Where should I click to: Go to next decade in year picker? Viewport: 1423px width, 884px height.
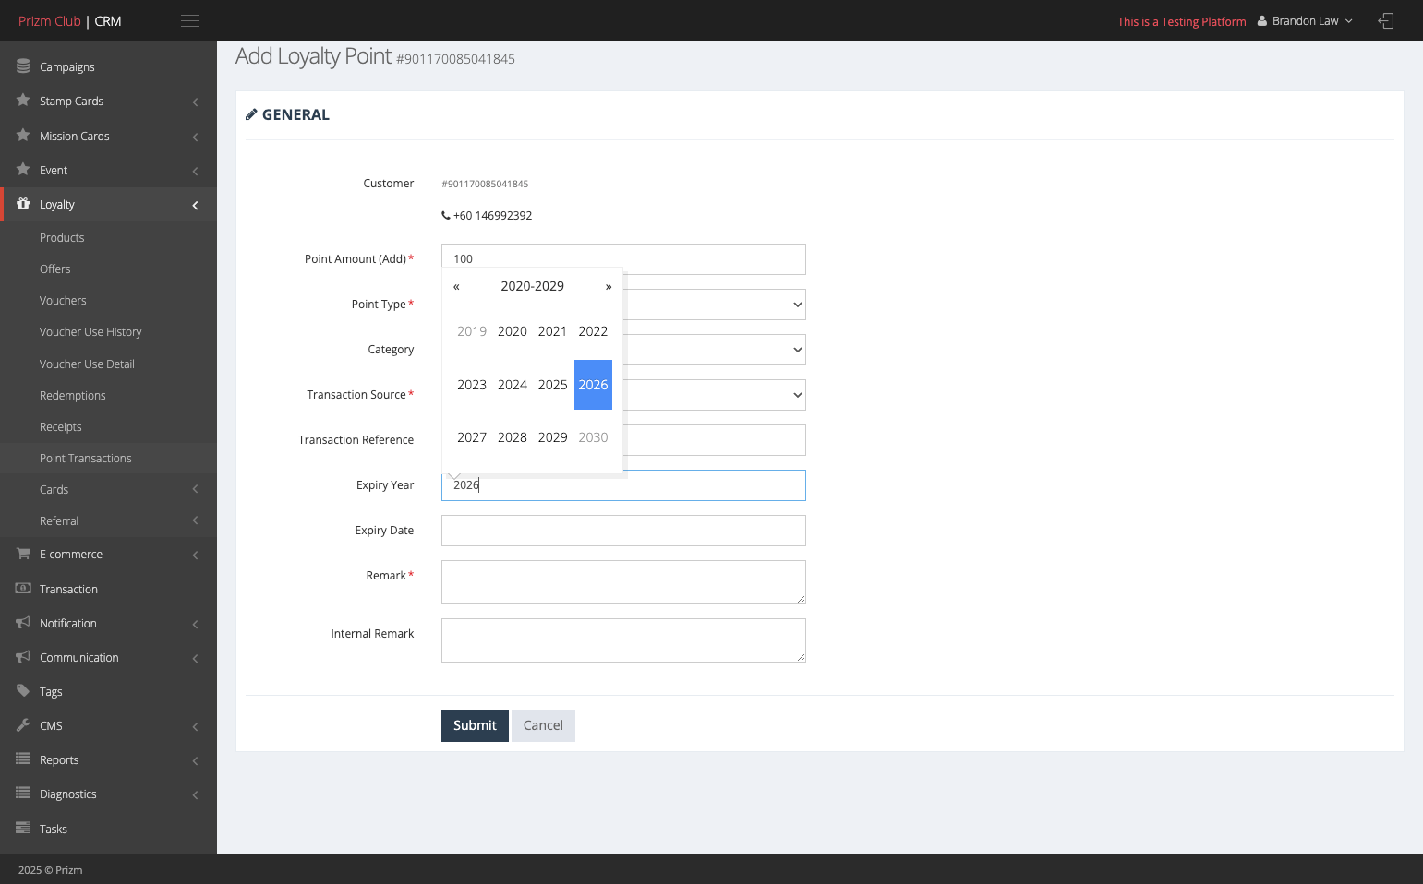[609, 286]
